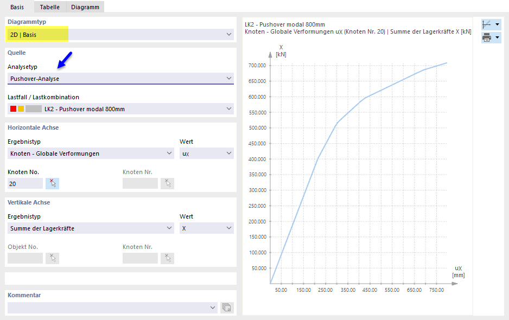This screenshot has width=509, height=320.
Task: Click the comment library icon beside Kommentar
Action: (x=227, y=308)
